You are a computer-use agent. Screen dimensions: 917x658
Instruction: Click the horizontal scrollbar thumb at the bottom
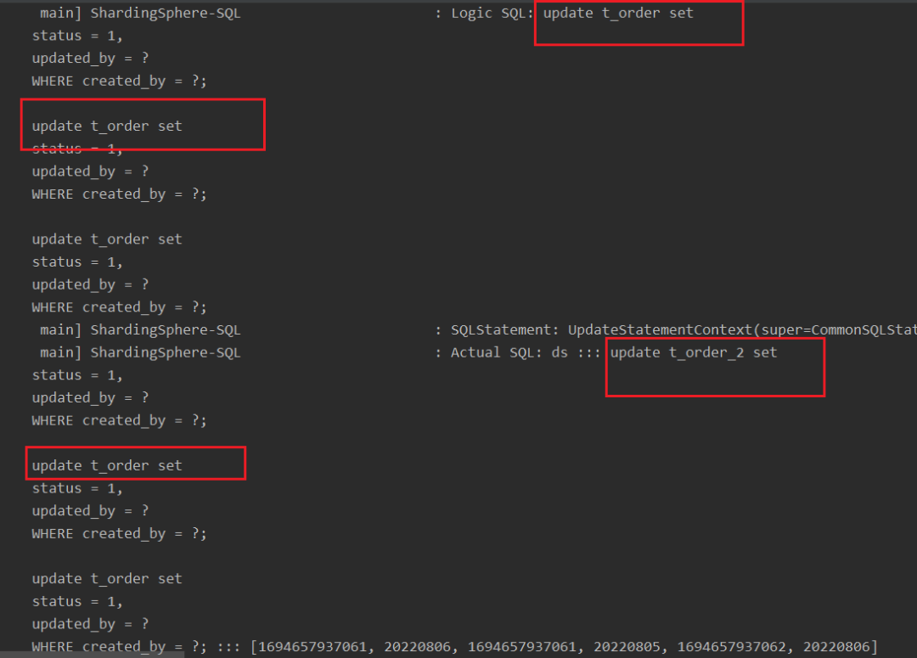[x=92, y=655]
